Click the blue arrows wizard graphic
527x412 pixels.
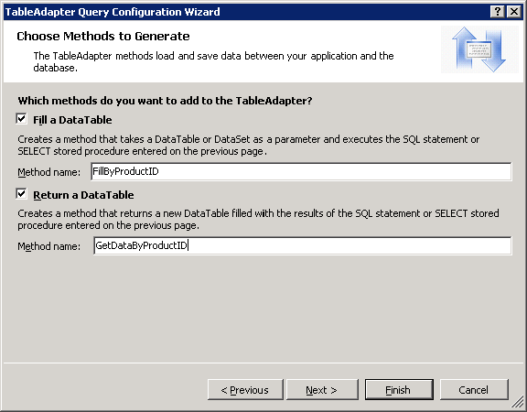(x=479, y=49)
